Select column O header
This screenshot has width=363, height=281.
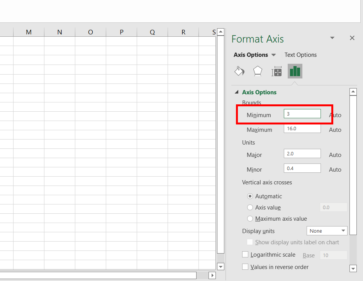tap(90, 32)
